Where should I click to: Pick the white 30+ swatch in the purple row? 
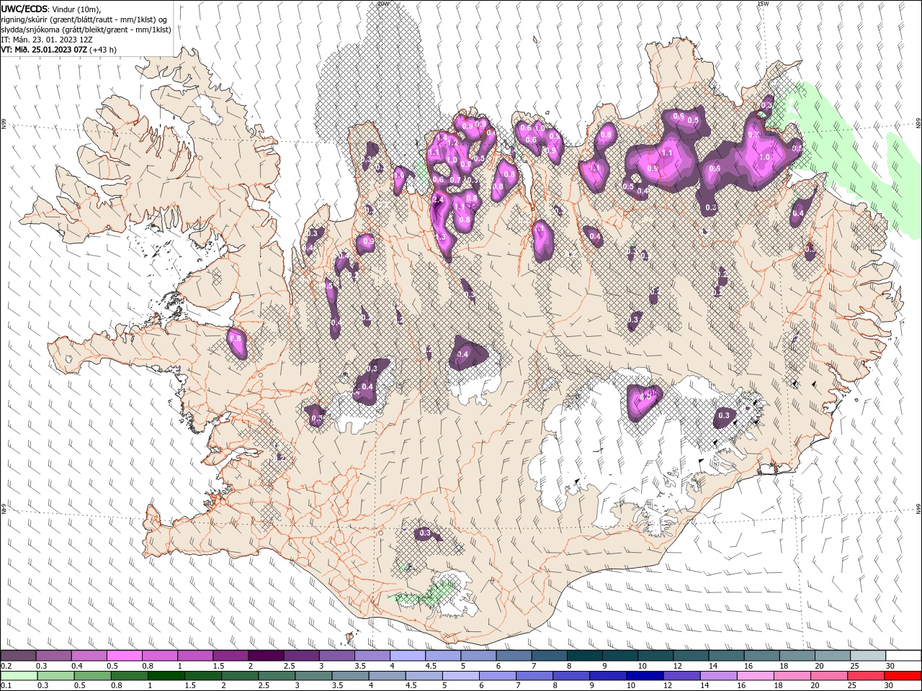click(903, 656)
